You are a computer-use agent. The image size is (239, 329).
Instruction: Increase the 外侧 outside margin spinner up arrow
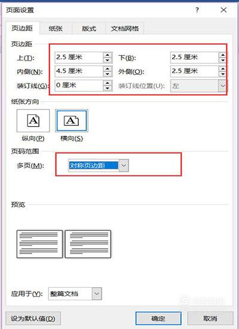(222, 69)
